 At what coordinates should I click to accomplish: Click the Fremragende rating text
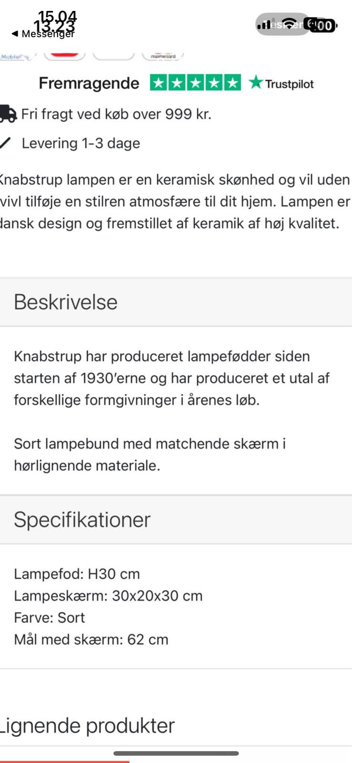coord(89,83)
